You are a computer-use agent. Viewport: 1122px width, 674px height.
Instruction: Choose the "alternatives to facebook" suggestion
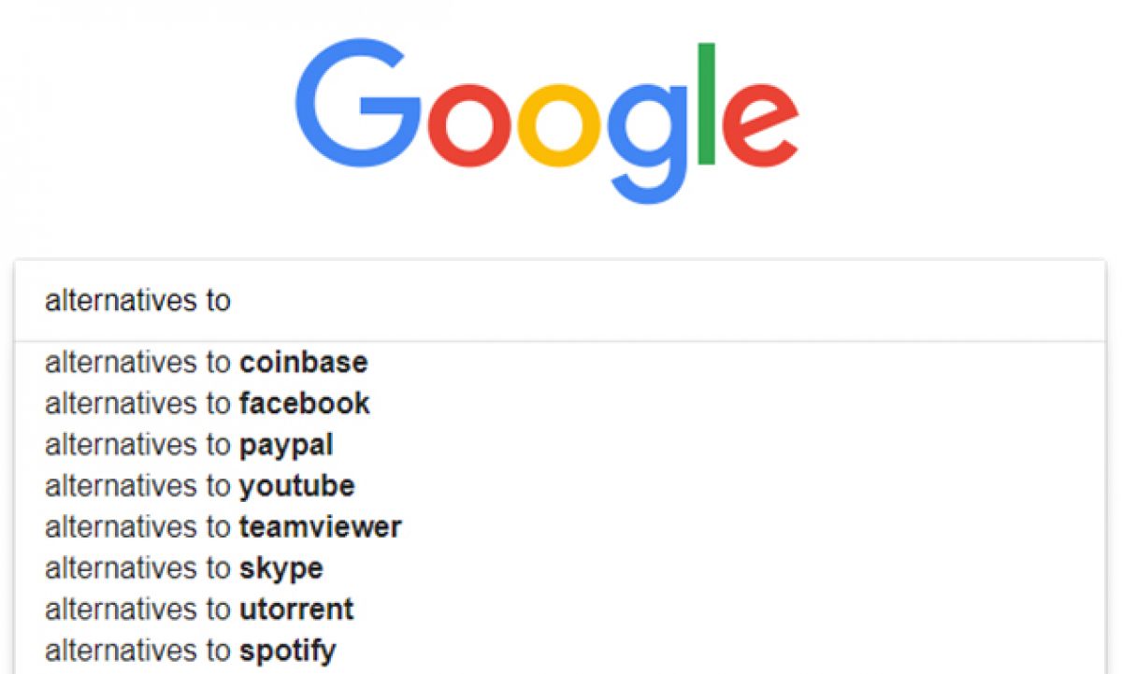pyautogui.click(x=207, y=403)
